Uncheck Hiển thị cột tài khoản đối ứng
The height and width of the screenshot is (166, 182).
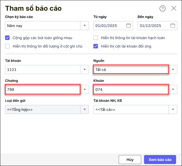(96, 46)
